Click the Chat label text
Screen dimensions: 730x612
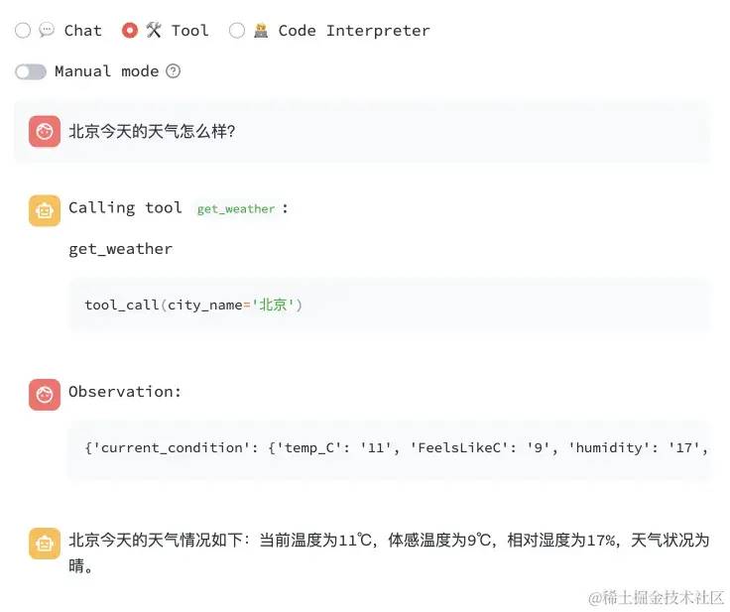click(83, 31)
